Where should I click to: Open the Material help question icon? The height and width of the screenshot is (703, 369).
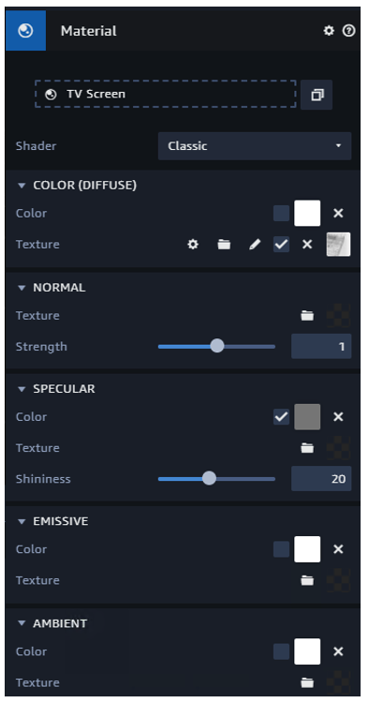(348, 31)
